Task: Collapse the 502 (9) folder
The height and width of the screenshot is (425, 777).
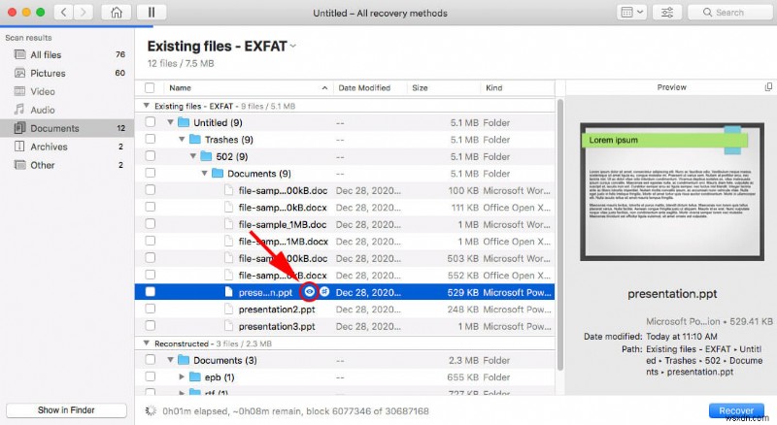Action: [x=193, y=156]
